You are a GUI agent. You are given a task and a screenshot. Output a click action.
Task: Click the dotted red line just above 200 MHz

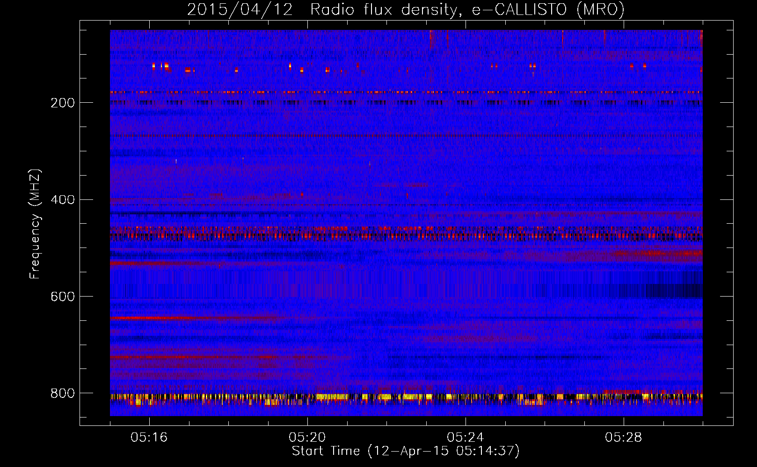pos(406,92)
